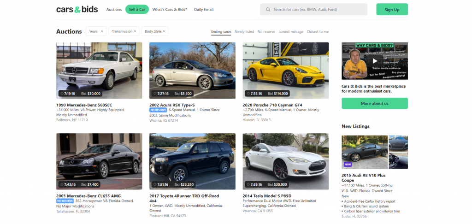Click Bang & Olufsen sound system bullet
The height and width of the screenshot is (224, 472).
[366, 206]
